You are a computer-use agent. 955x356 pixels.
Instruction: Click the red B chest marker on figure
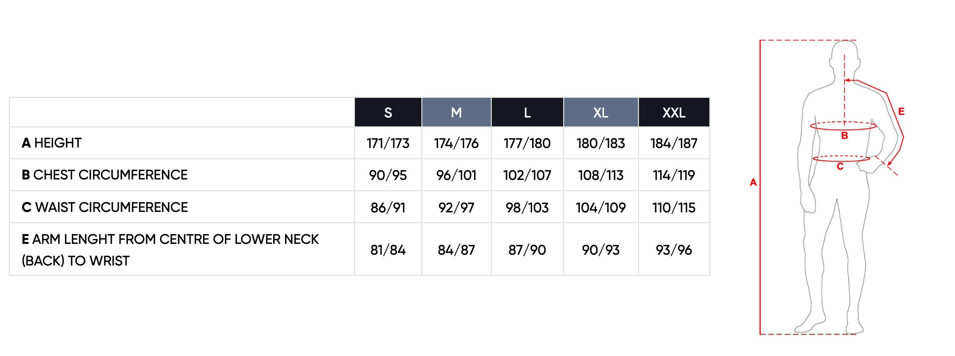pyautogui.click(x=844, y=135)
